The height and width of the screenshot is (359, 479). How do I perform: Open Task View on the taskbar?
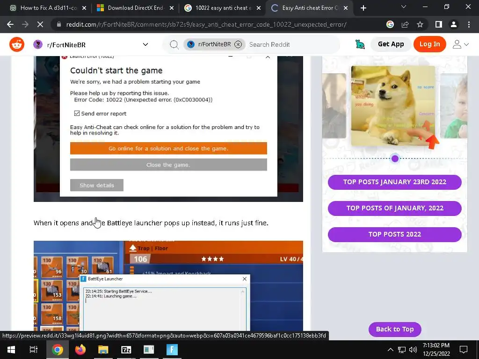pyautogui.click(x=33, y=350)
